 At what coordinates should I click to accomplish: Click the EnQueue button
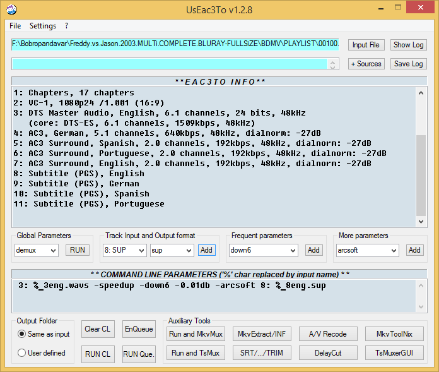[139, 329]
